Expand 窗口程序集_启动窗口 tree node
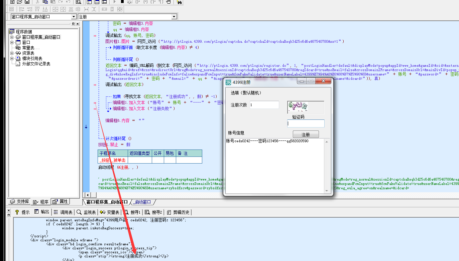The image size is (459, 261). [x=12, y=37]
